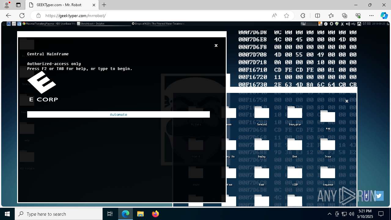The image size is (391, 220).
Task: Click the Automate button
Action: pyautogui.click(x=119, y=115)
